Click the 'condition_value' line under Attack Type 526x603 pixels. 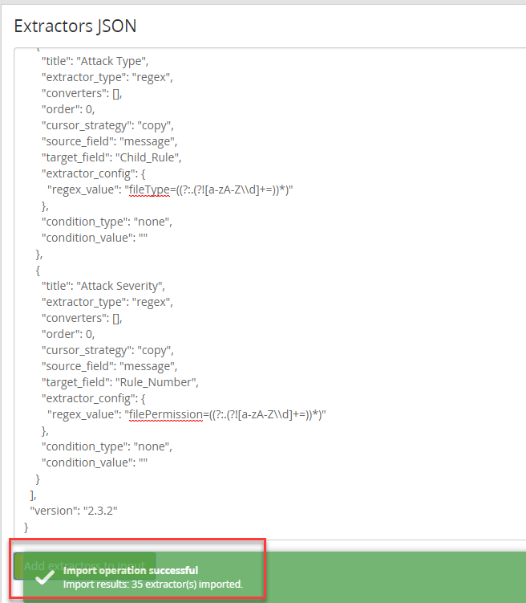(95, 238)
